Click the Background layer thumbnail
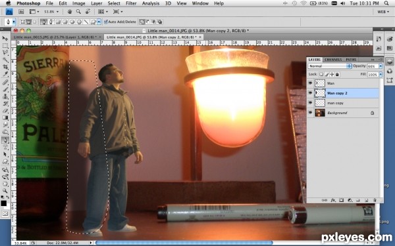Viewport: 395px width, 246px height. click(320, 113)
